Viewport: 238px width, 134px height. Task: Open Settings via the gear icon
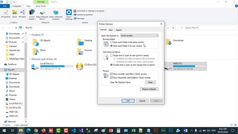[x=69, y=15]
